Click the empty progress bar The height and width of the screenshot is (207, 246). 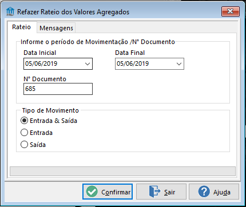[123, 171]
